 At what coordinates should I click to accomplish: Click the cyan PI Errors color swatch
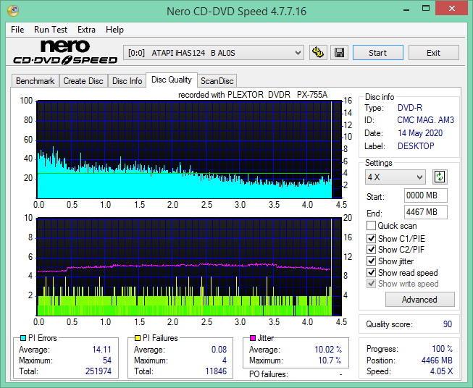point(23,338)
